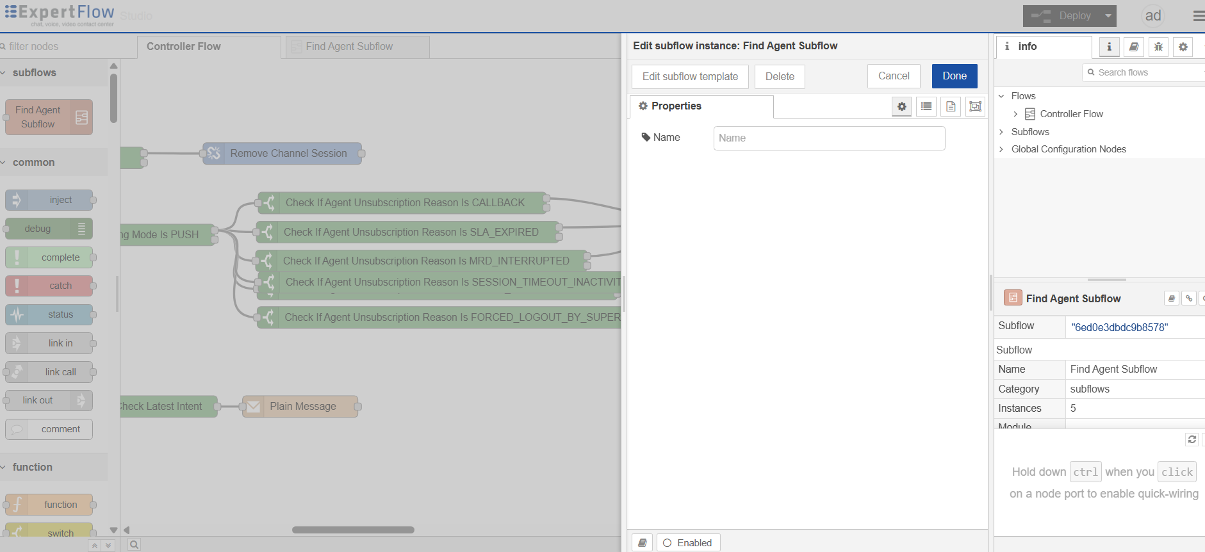The height and width of the screenshot is (552, 1205).
Task: Click the Done button
Action: (955, 76)
